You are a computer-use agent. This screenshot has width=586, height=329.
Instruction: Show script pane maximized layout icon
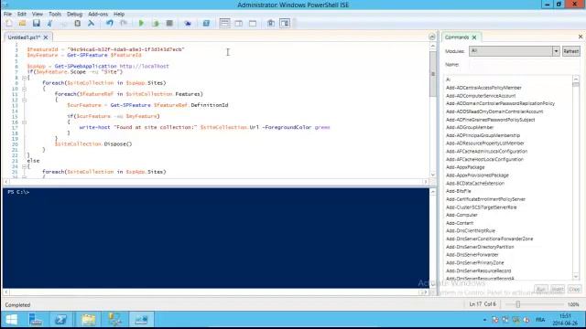[x=253, y=23]
